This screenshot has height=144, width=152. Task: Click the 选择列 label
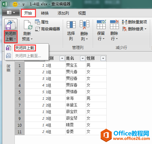(71, 36)
